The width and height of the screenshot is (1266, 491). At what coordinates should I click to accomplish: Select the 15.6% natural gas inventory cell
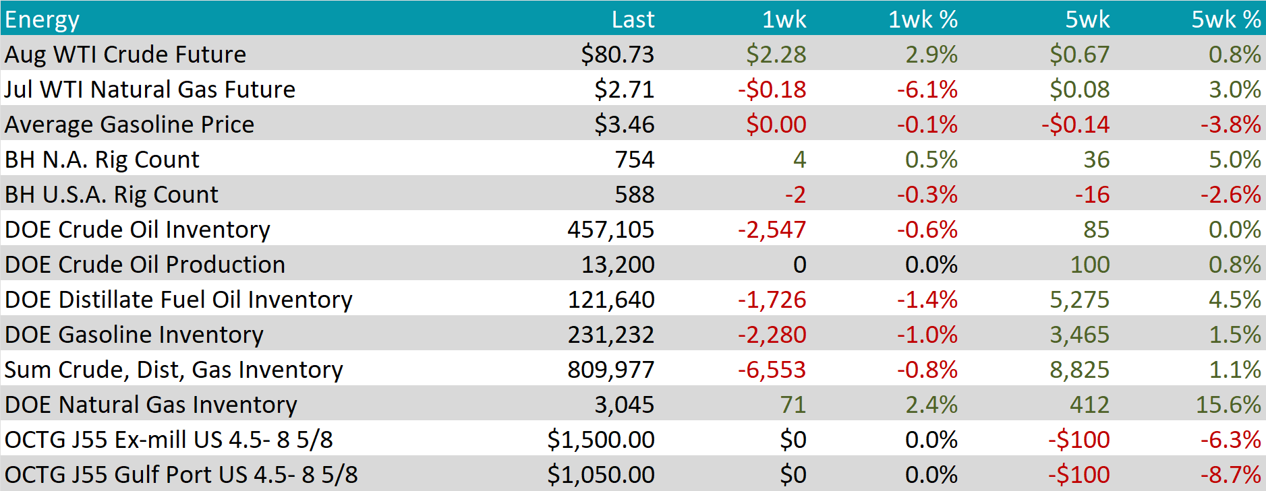1228,405
